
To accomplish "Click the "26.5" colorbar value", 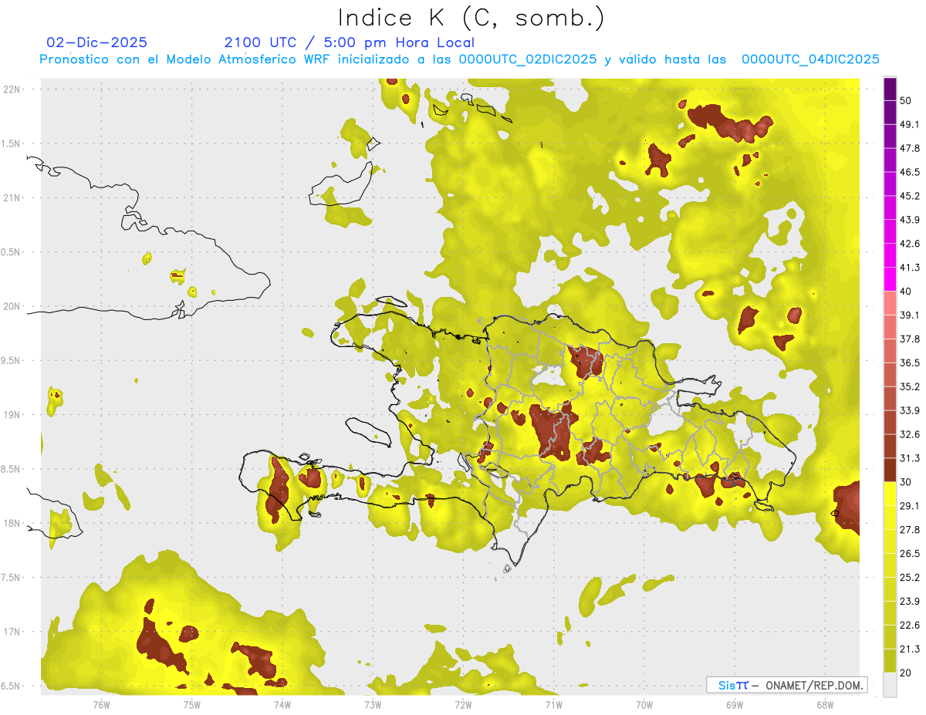I will pyautogui.click(x=910, y=554).
